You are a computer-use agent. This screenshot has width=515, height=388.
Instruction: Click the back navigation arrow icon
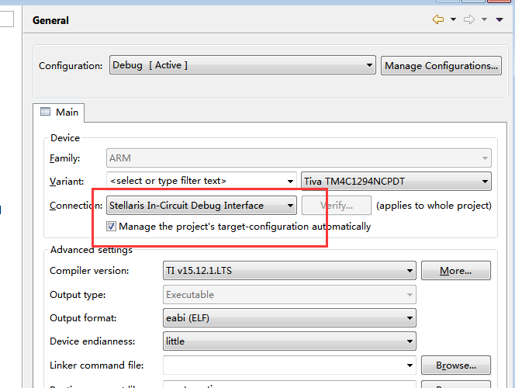click(438, 20)
